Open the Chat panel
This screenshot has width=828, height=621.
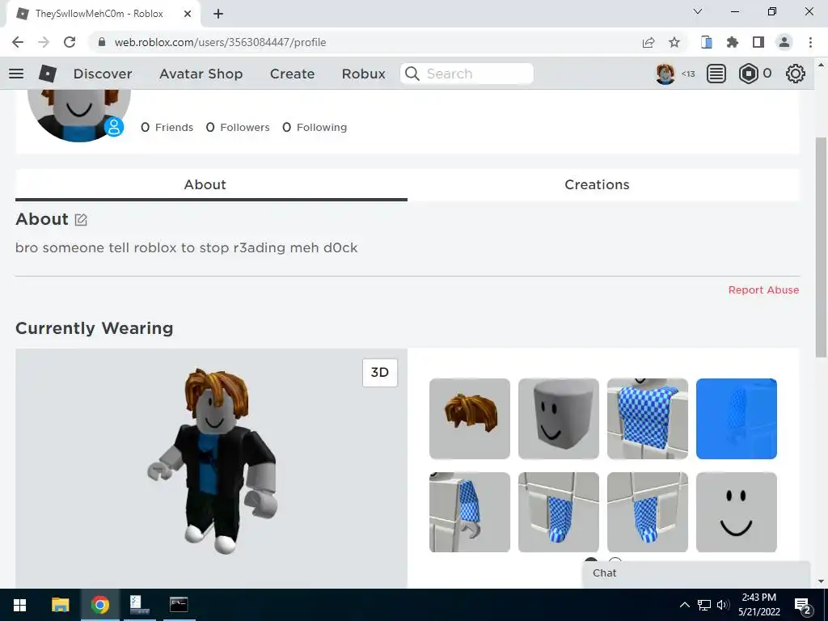click(x=696, y=573)
